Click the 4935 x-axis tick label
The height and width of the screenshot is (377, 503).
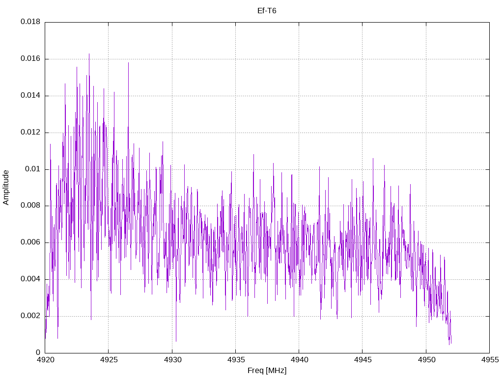(235, 360)
